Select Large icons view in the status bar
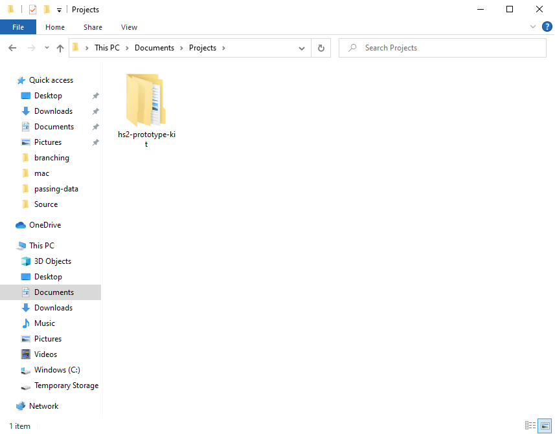Image resolution: width=555 pixels, height=434 pixels. pyautogui.click(x=543, y=426)
